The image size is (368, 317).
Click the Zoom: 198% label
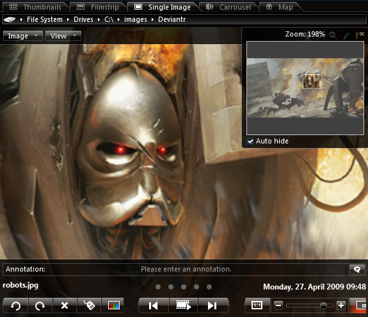pos(305,35)
